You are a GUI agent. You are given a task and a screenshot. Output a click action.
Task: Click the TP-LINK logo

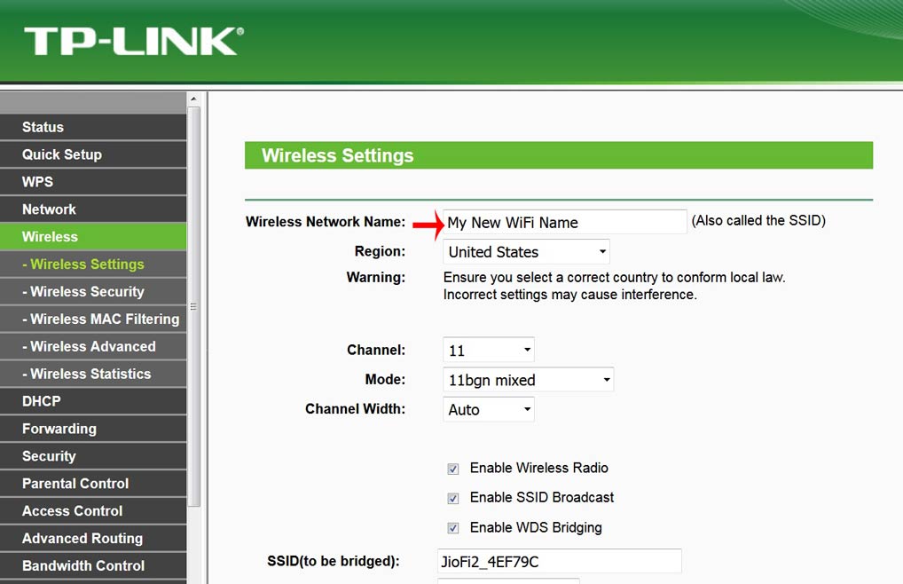click(x=133, y=42)
